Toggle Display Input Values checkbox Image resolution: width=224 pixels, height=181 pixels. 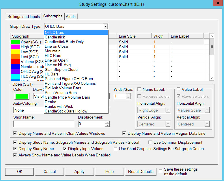65,149
